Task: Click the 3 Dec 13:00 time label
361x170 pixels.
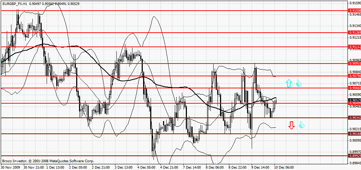Action: (x=124, y=168)
